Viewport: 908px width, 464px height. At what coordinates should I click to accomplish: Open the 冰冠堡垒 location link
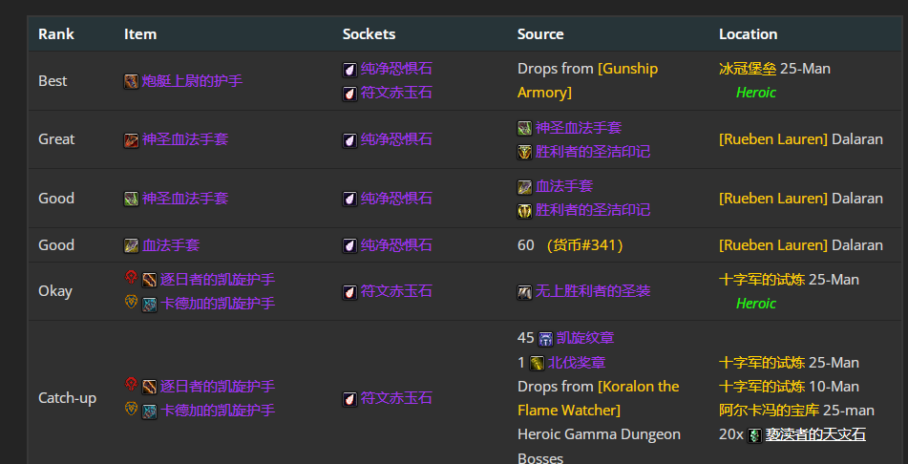pyautogui.click(x=747, y=69)
